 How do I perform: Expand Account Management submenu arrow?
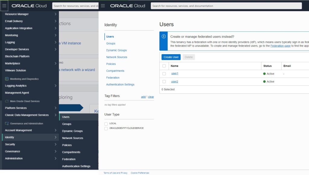coord(56,130)
